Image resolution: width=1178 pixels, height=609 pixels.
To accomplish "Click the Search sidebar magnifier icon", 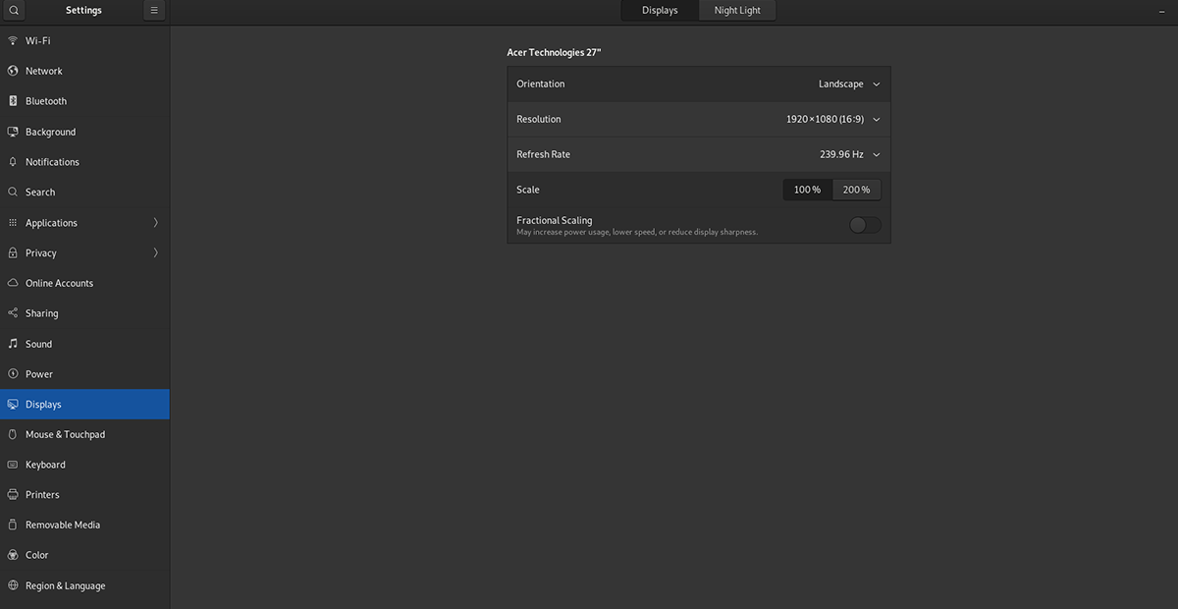I will pos(13,193).
